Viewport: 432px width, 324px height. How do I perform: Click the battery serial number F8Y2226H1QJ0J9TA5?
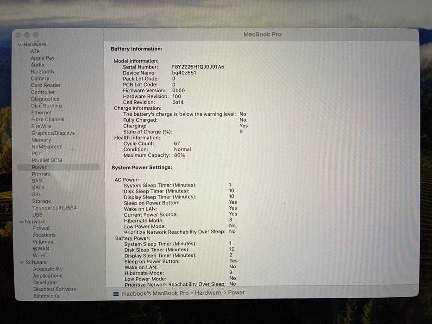[198, 67]
